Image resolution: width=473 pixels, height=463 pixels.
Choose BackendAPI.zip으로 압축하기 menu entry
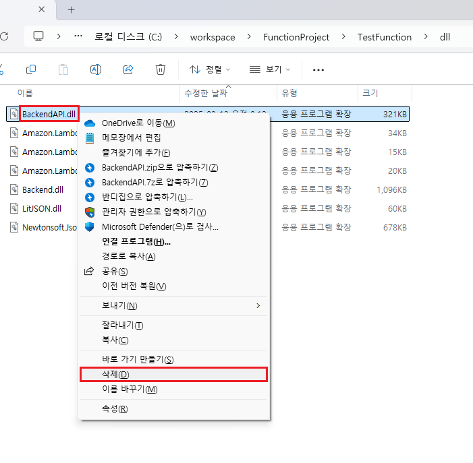[x=173, y=168]
